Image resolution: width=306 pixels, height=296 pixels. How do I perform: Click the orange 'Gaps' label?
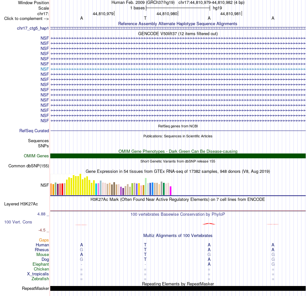[x=44, y=240]
